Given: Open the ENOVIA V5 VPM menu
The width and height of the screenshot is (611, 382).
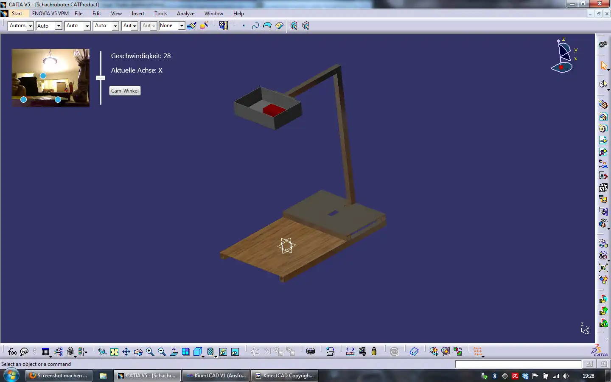Looking at the screenshot, I should pyautogui.click(x=50, y=14).
